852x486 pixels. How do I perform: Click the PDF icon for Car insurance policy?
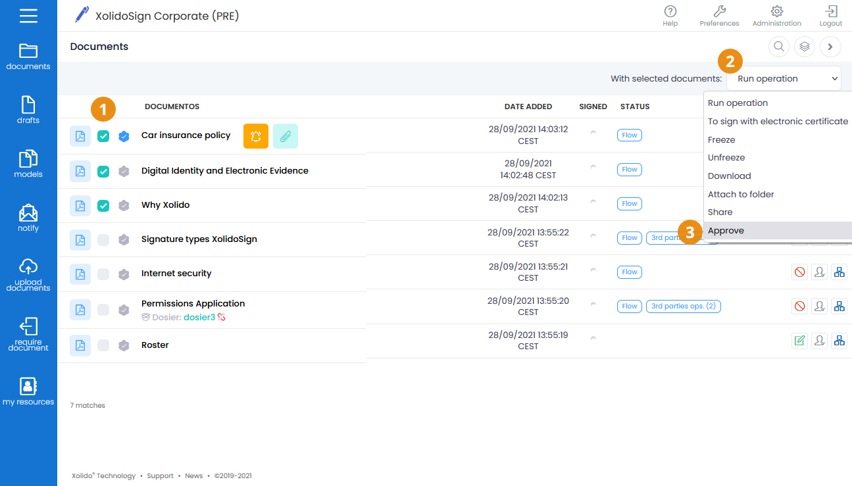point(80,136)
